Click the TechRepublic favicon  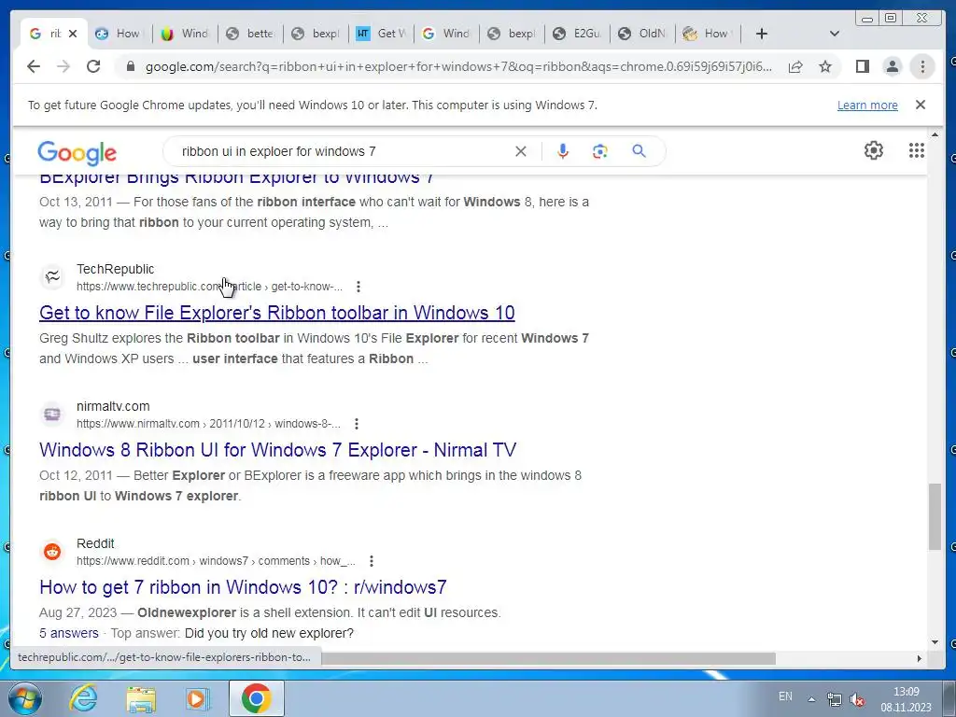(52, 277)
